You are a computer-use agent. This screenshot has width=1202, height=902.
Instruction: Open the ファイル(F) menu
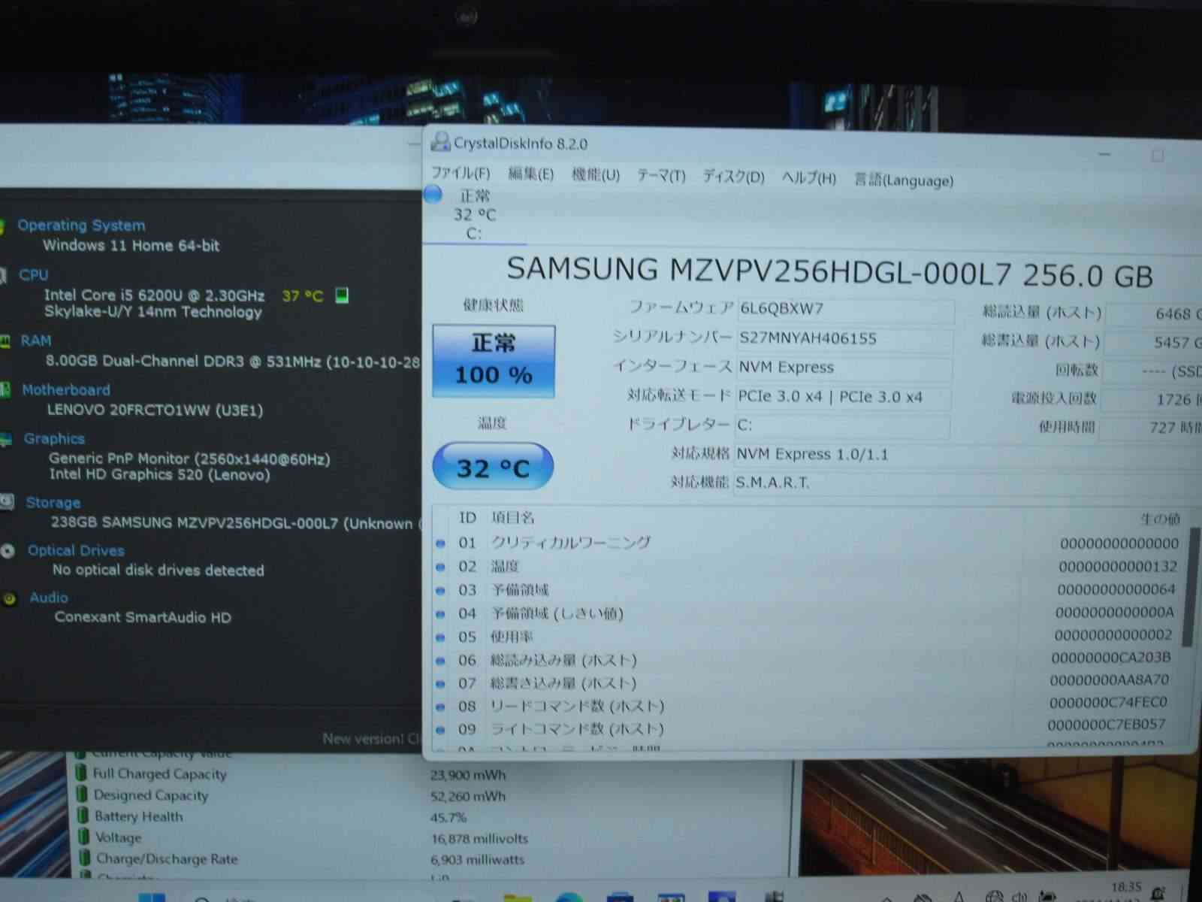tap(461, 174)
